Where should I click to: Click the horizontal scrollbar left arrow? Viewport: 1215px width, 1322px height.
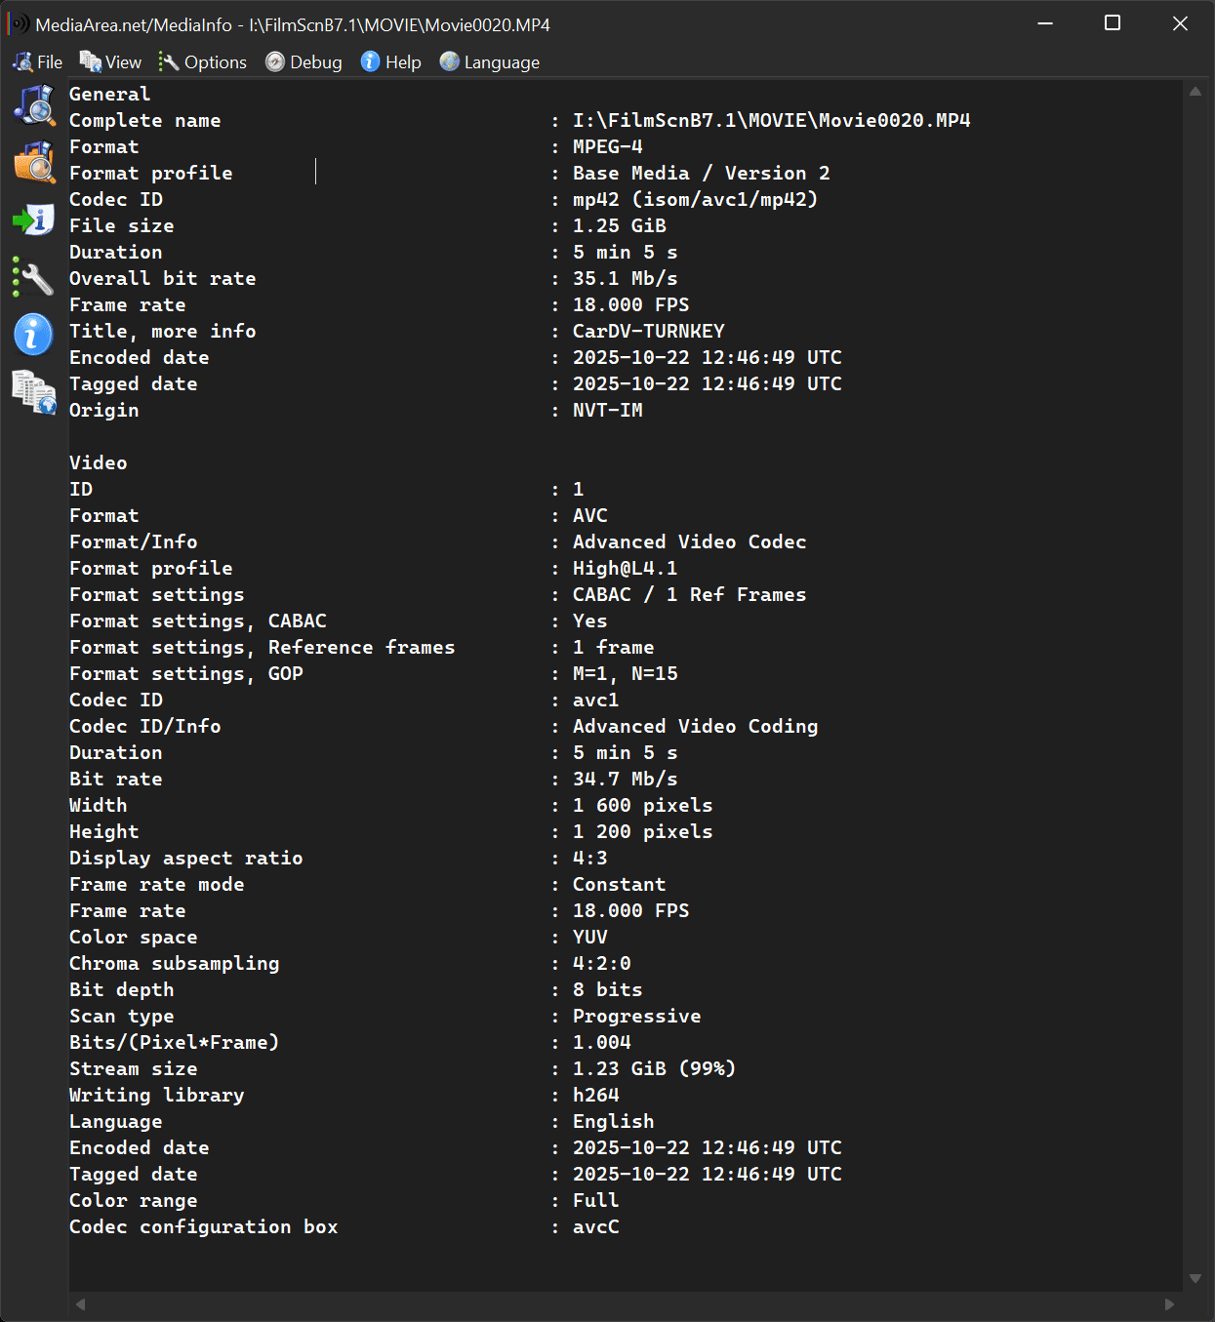click(x=81, y=1304)
